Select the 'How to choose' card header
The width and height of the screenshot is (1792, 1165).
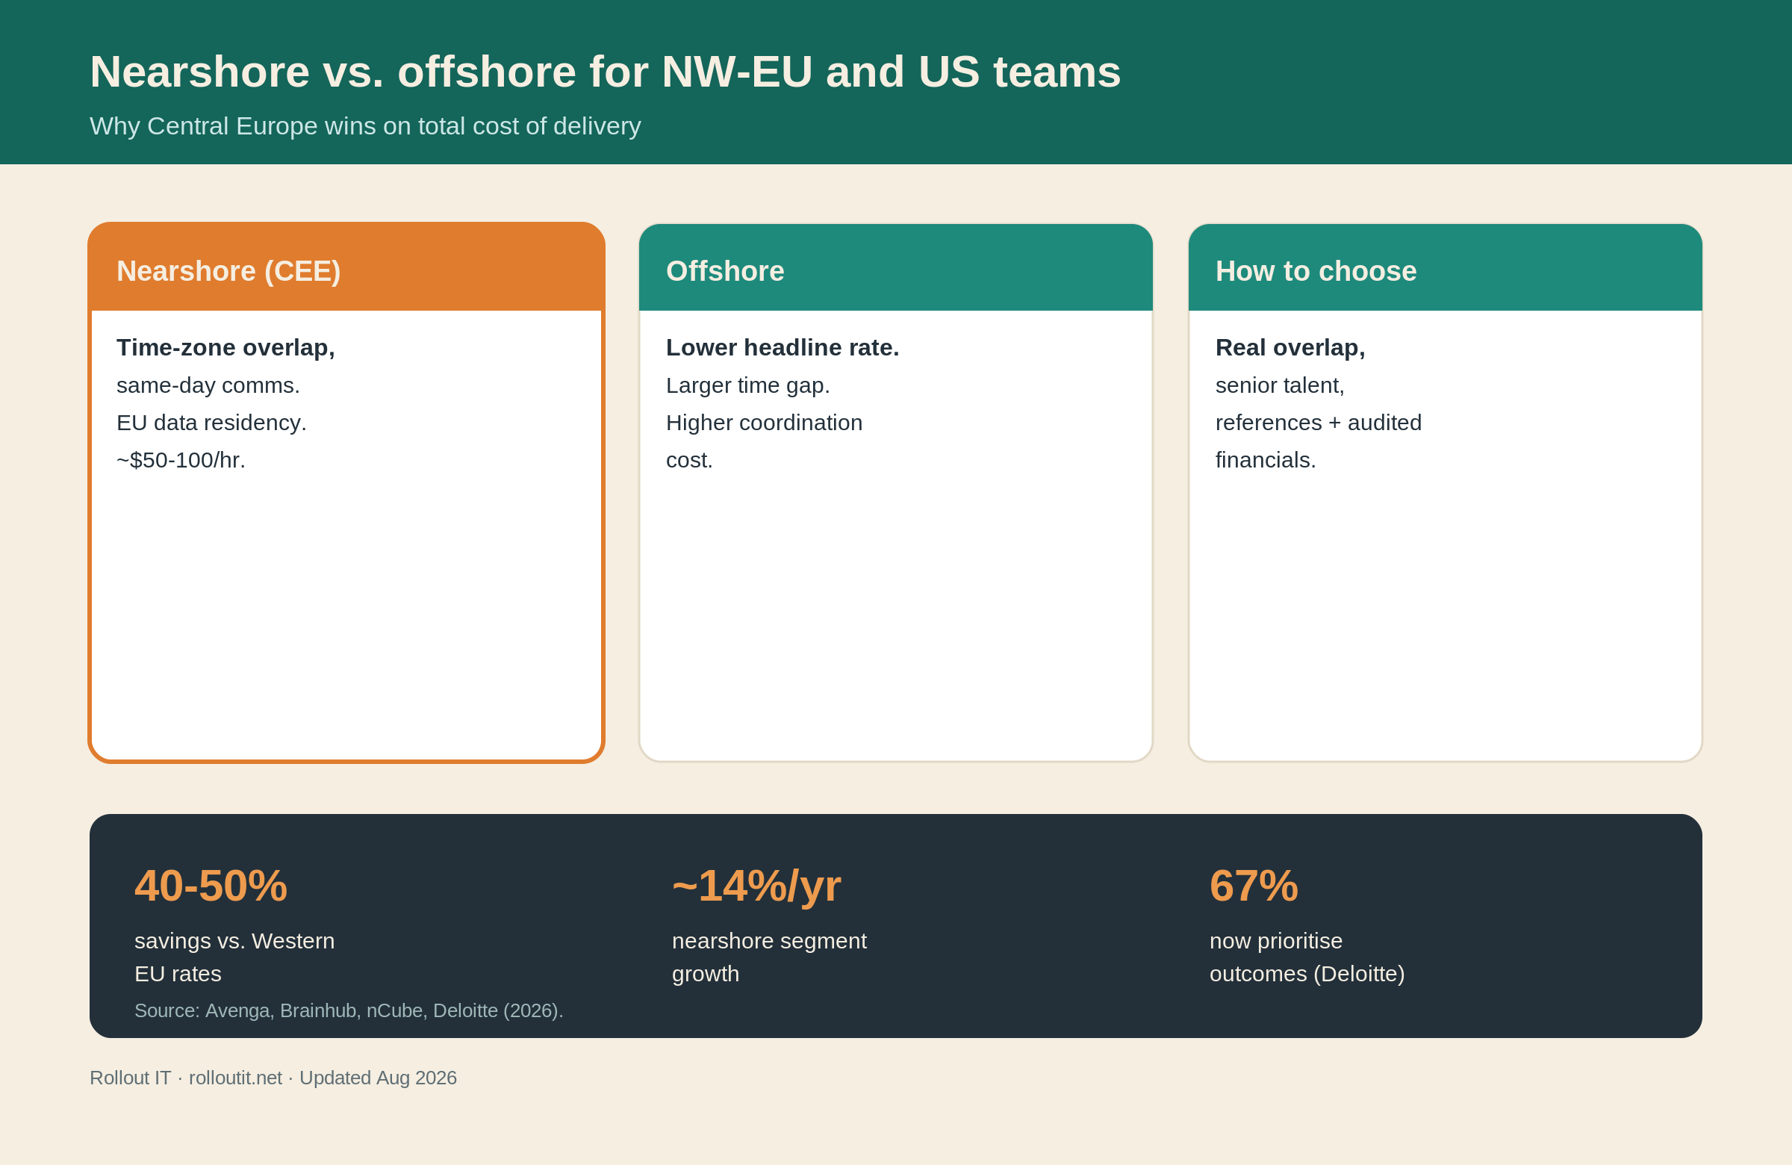pos(1445,267)
